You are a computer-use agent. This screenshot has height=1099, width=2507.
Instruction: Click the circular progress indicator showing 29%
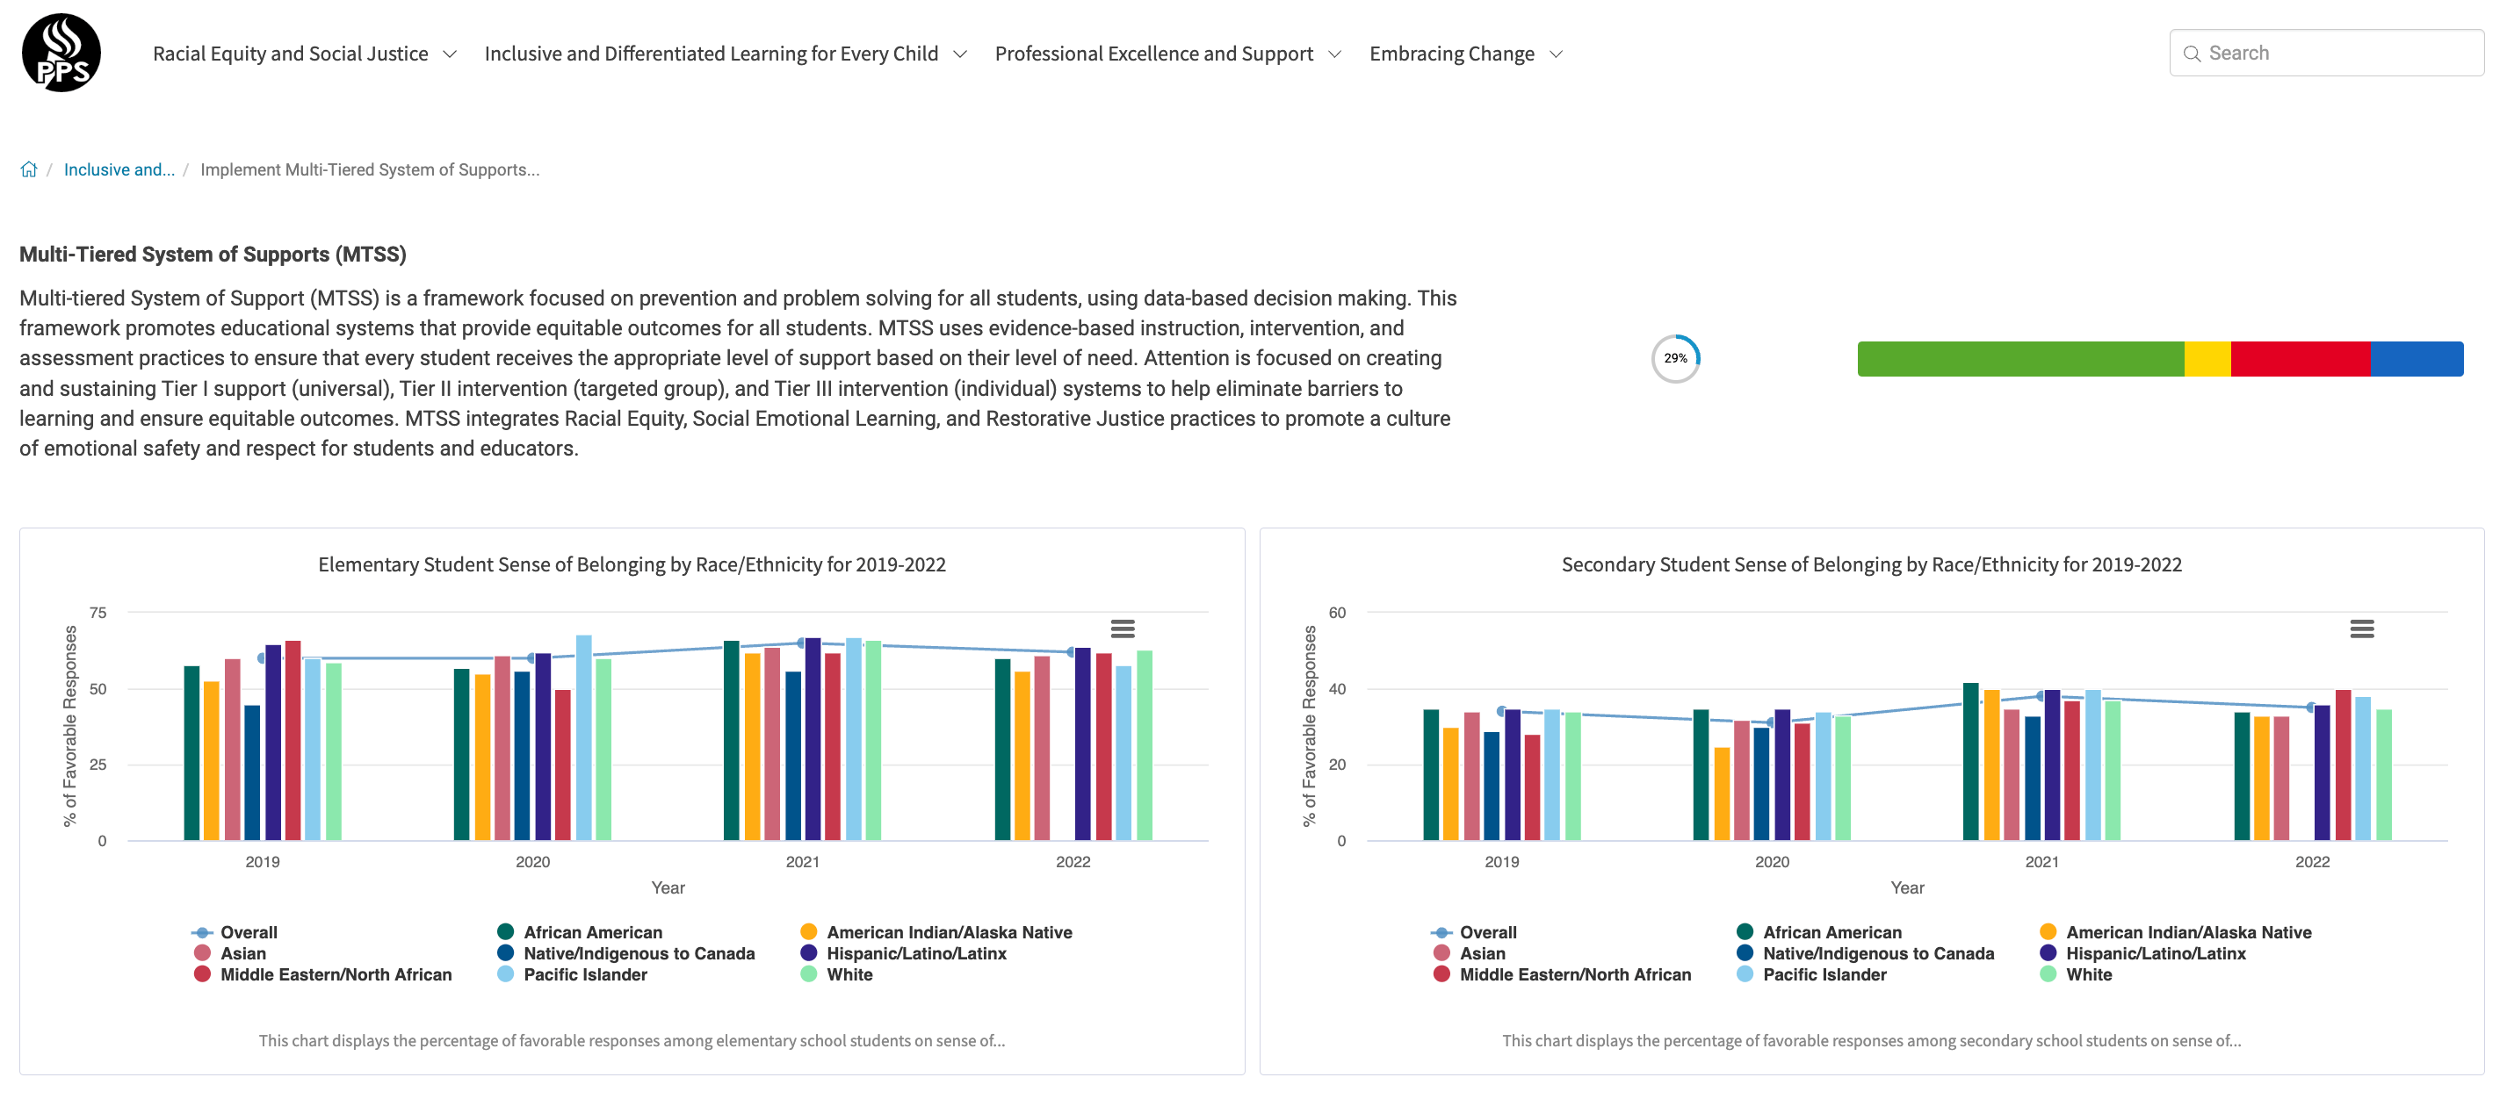(1679, 359)
